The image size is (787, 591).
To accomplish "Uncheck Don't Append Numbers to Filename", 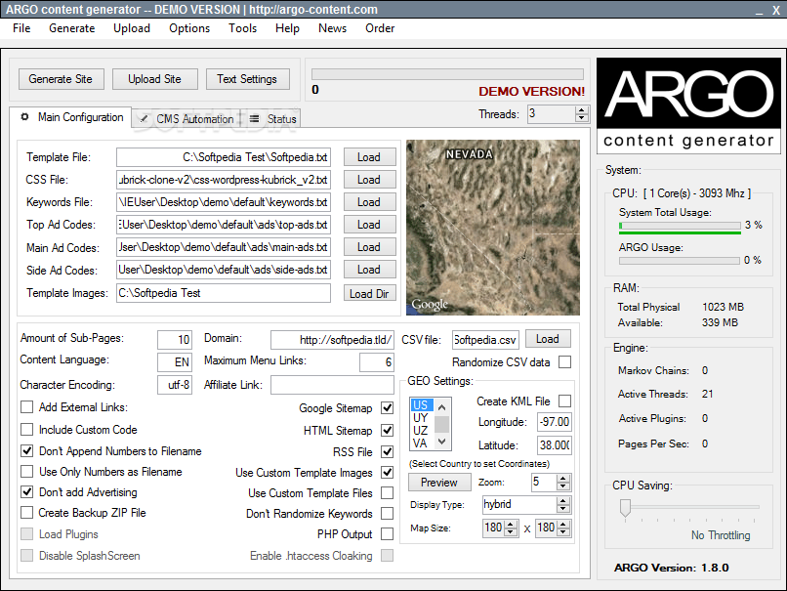I will (x=26, y=451).
